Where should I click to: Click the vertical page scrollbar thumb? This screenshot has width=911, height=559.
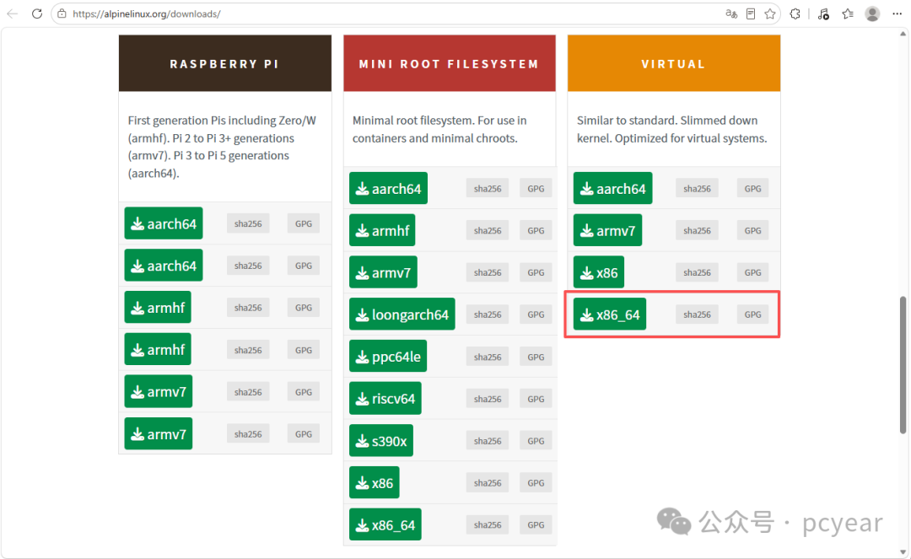(903, 364)
